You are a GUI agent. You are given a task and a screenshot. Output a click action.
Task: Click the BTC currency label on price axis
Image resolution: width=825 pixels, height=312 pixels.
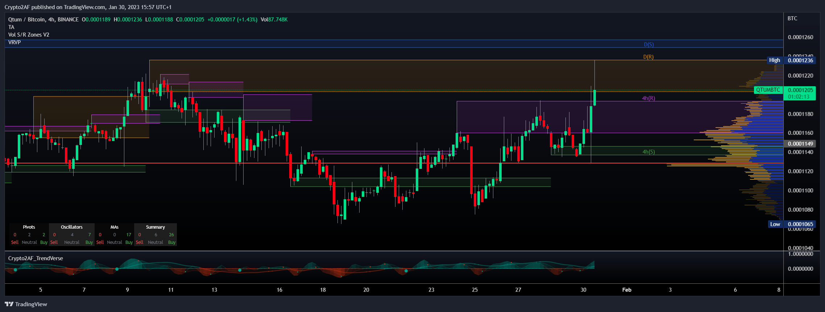click(792, 18)
